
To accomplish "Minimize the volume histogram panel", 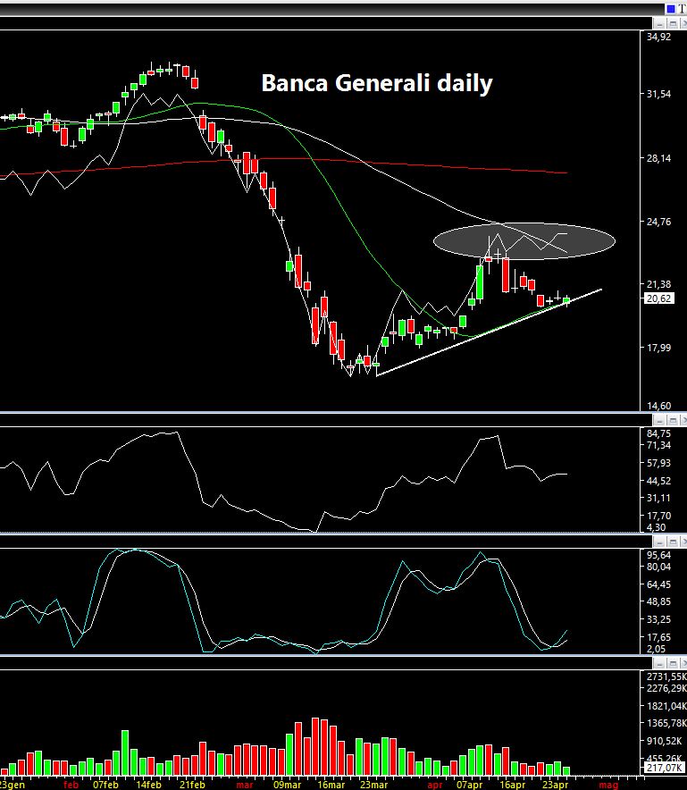I will 659,663.
